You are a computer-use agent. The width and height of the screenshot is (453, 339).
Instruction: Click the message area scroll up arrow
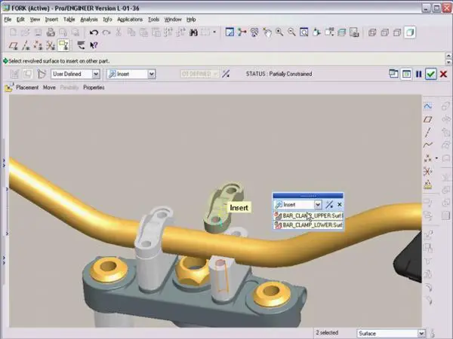(448, 55)
